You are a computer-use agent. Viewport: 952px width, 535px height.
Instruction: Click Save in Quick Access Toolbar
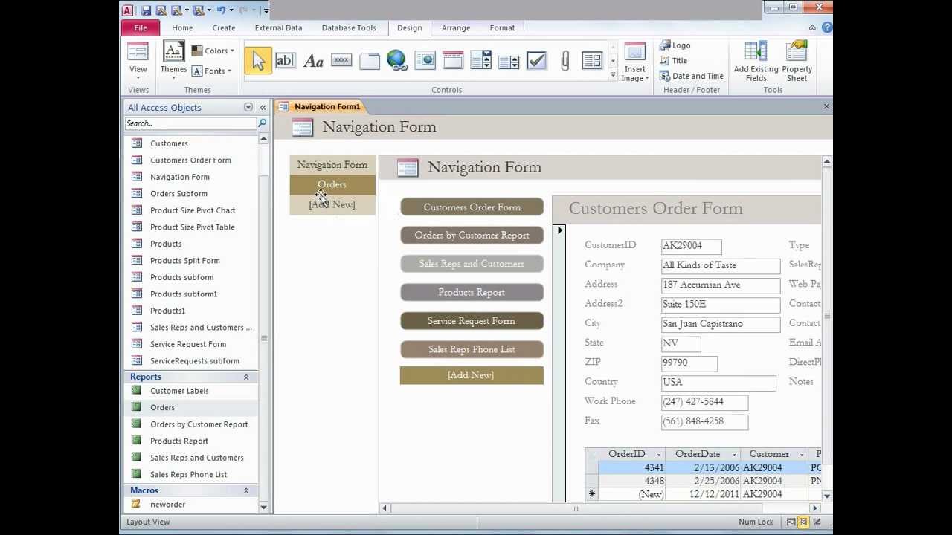147,10
